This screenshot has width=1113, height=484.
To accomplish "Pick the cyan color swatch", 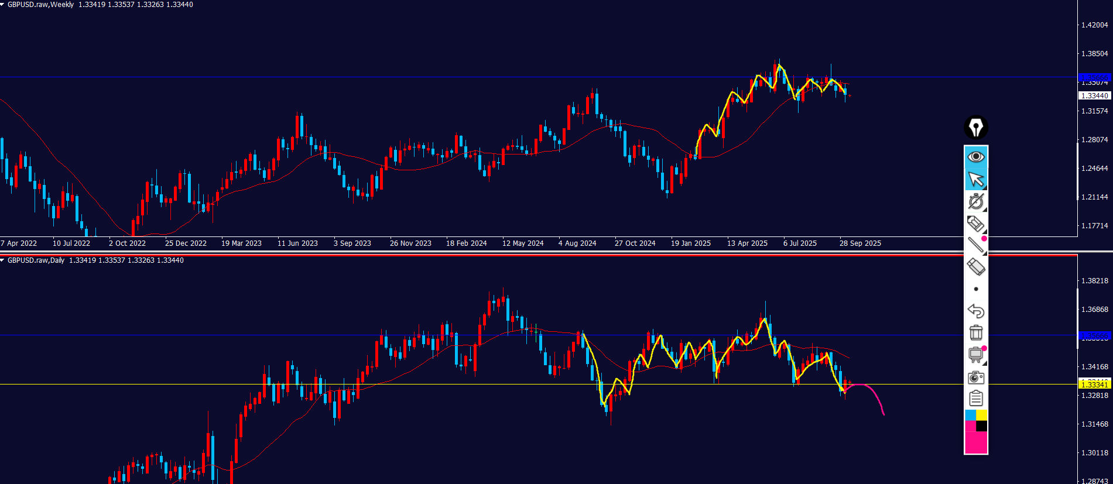I will point(970,415).
